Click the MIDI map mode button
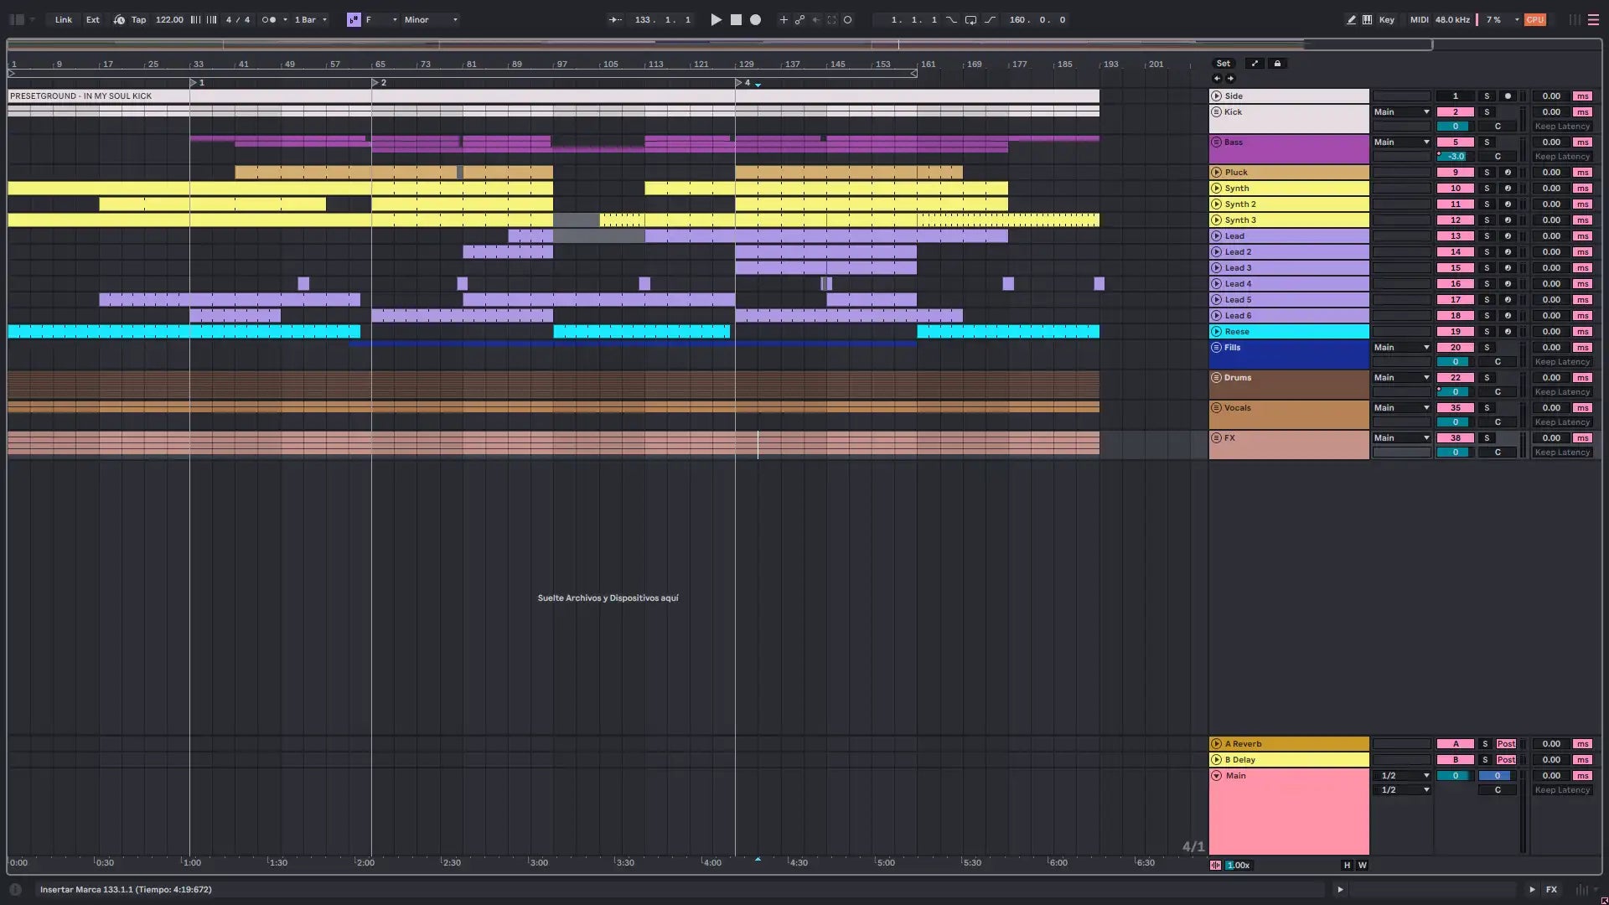Viewport: 1609px width, 905px height. click(x=1419, y=19)
